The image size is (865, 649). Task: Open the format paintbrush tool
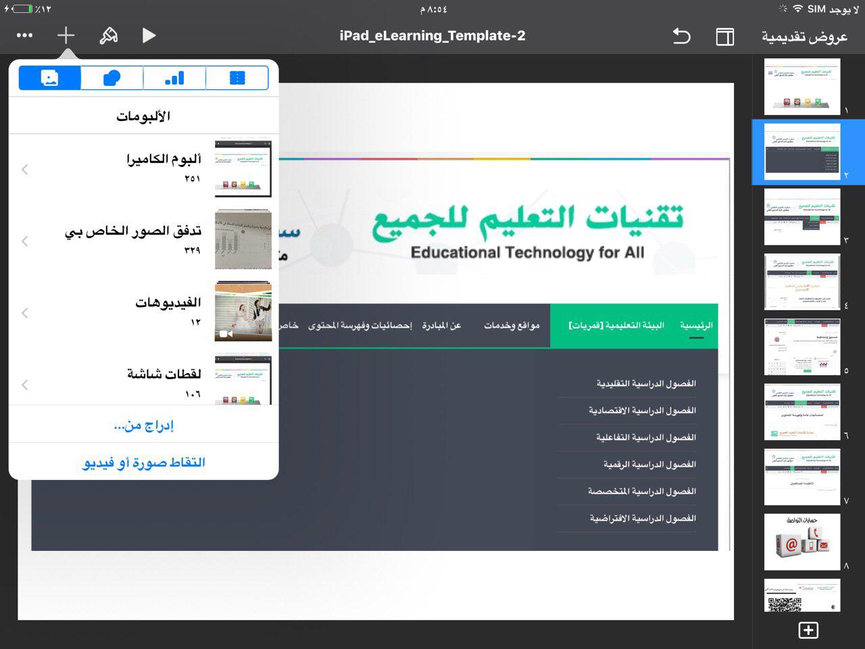(x=108, y=35)
